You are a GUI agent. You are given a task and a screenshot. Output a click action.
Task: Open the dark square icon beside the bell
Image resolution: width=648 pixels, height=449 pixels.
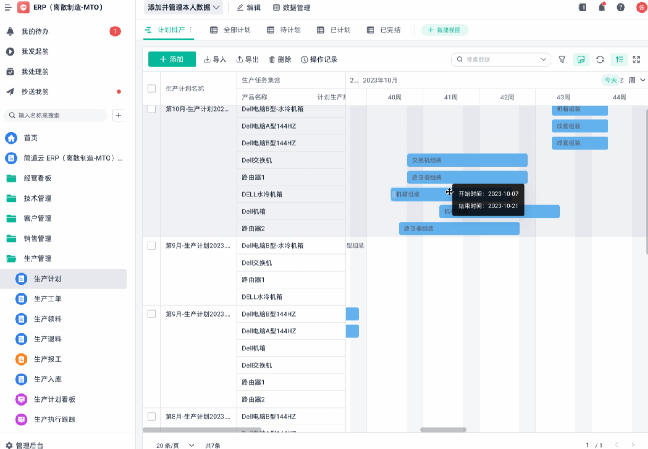click(x=583, y=7)
